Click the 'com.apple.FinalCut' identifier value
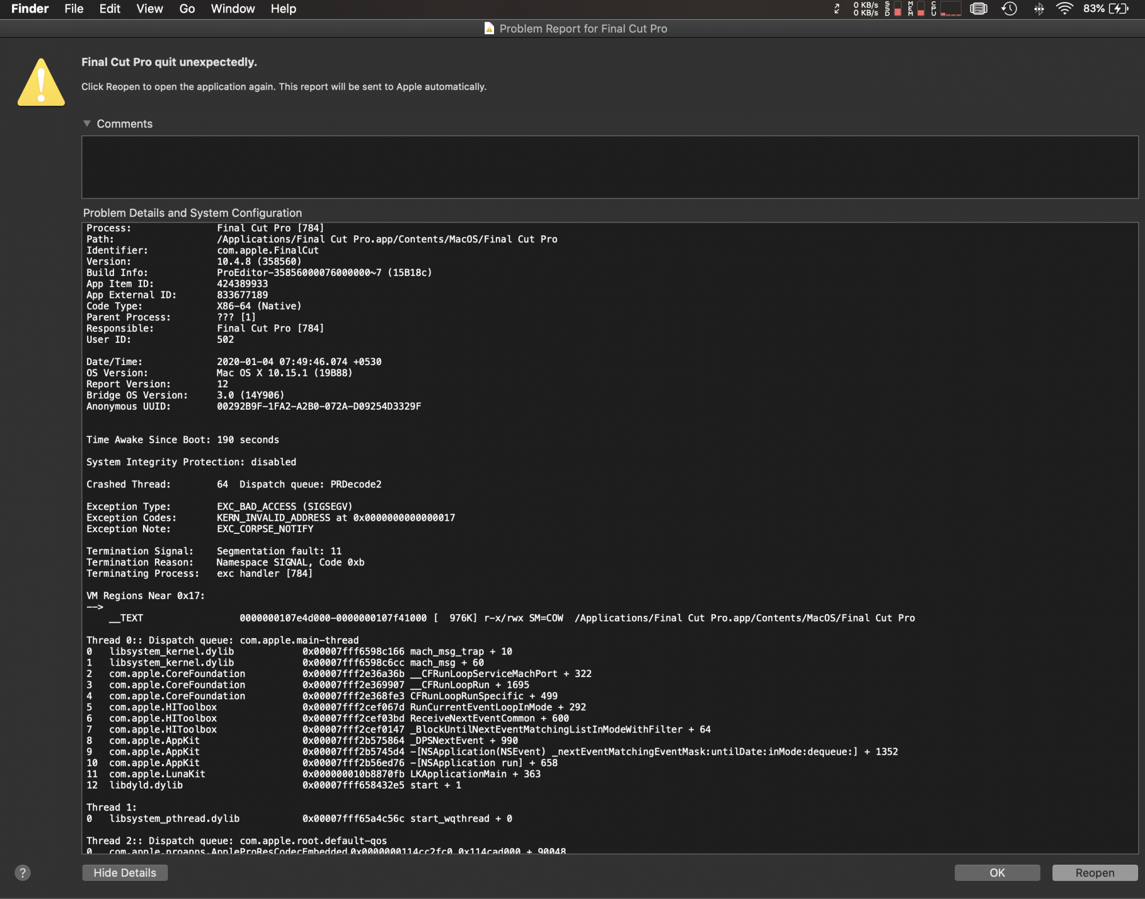The width and height of the screenshot is (1145, 899). [267, 251]
